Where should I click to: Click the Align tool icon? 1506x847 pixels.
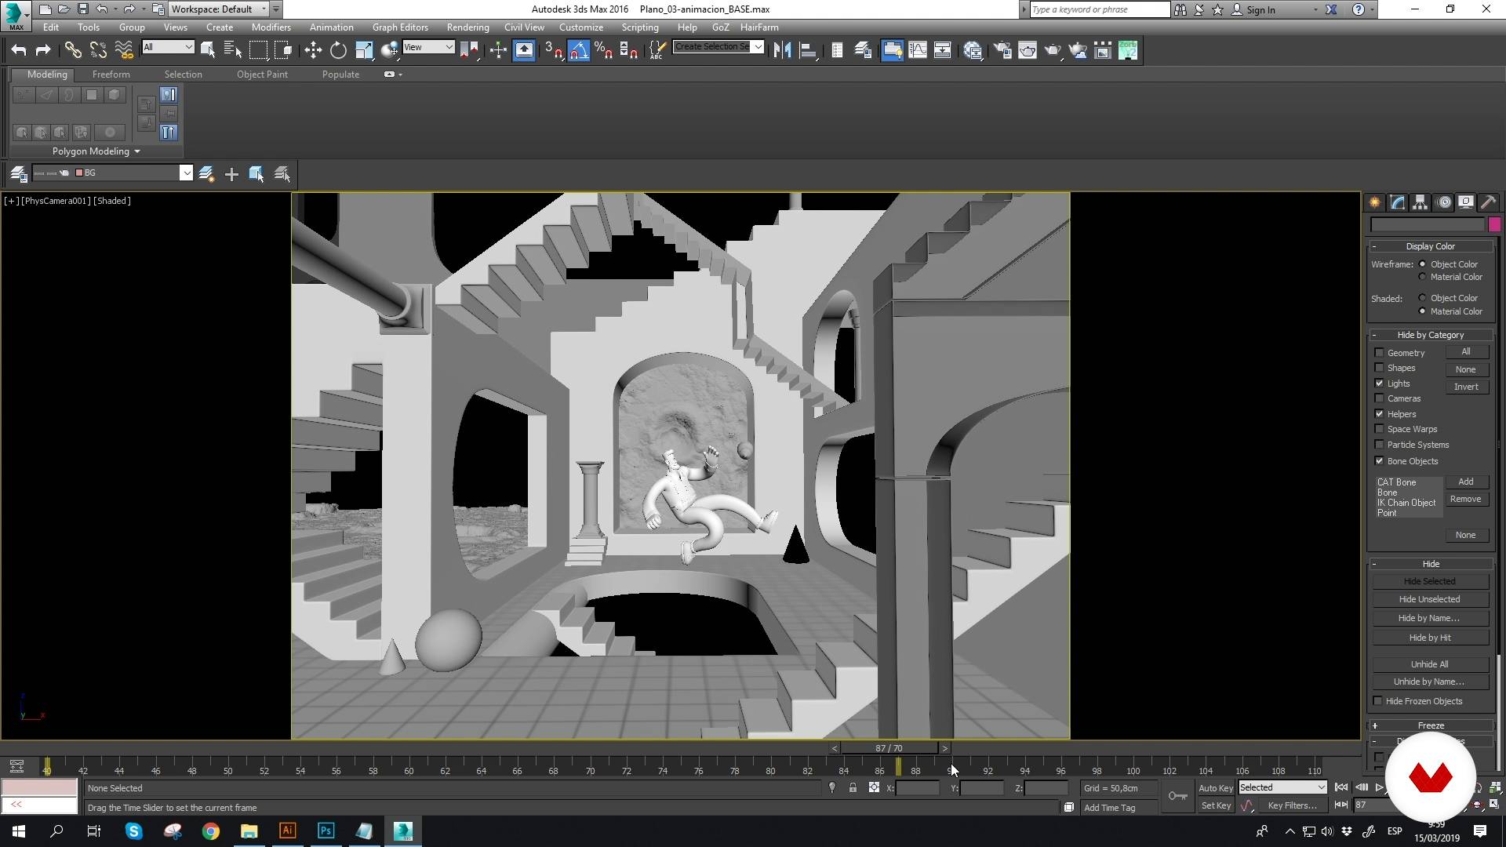808,50
